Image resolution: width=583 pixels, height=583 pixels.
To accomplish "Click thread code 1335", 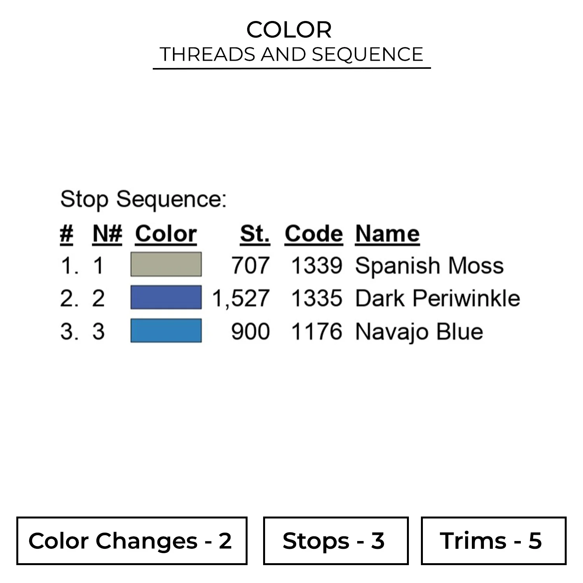I will click(317, 298).
